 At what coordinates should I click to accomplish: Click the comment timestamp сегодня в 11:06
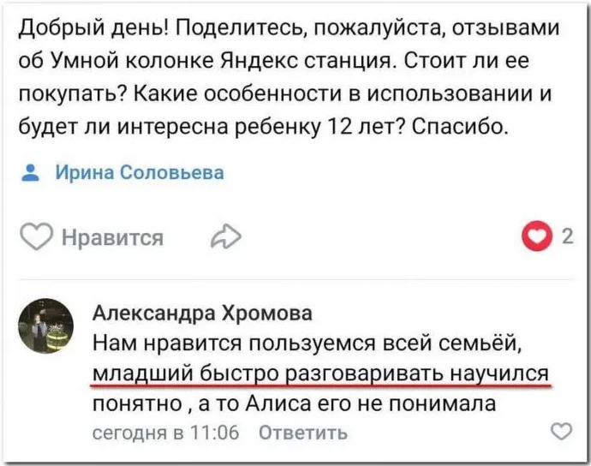[x=165, y=432]
